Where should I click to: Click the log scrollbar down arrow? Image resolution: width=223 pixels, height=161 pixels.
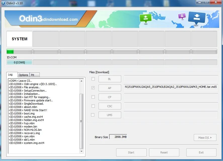click(x=81, y=151)
